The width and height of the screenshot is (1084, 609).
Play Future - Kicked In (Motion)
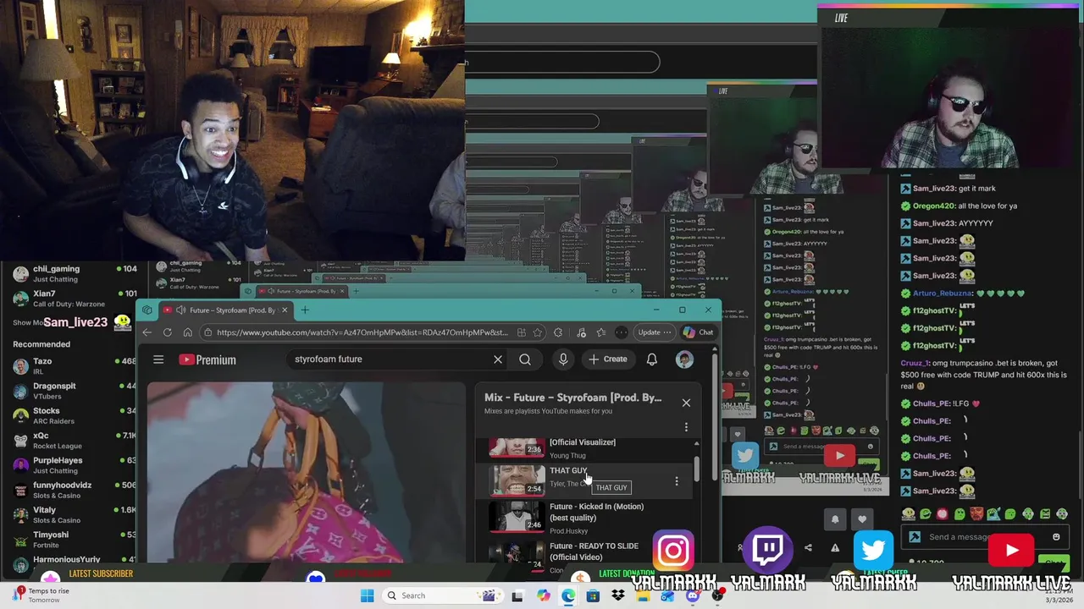(596, 512)
